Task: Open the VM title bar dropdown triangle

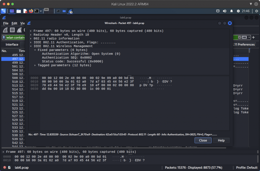Action: 251,4
